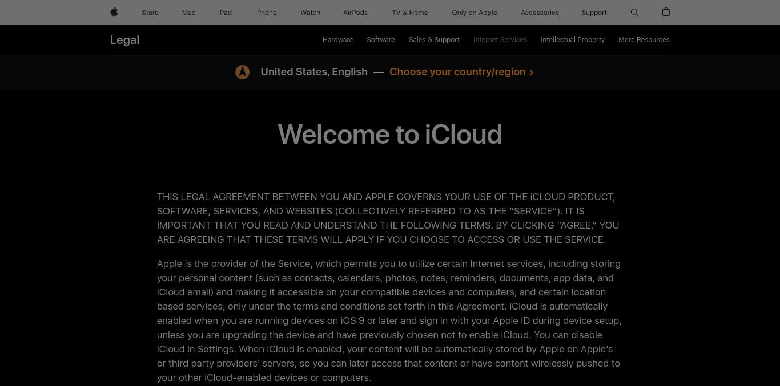Go to Mac in top navigation
The height and width of the screenshot is (386, 780).
pos(188,13)
